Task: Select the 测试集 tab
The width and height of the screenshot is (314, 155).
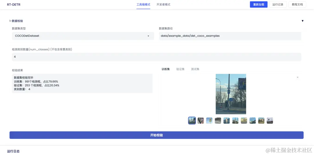Action: [195, 69]
